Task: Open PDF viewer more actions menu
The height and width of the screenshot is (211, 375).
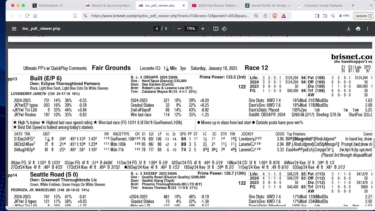Action: (367, 29)
